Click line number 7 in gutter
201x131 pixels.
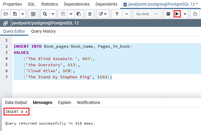pyautogui.click(x=6, y=77)
